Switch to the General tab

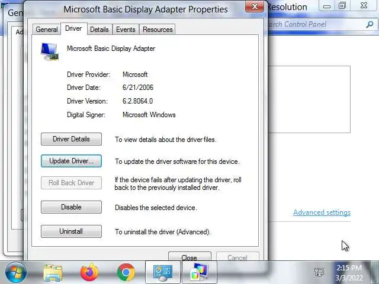tap(46, 30)
